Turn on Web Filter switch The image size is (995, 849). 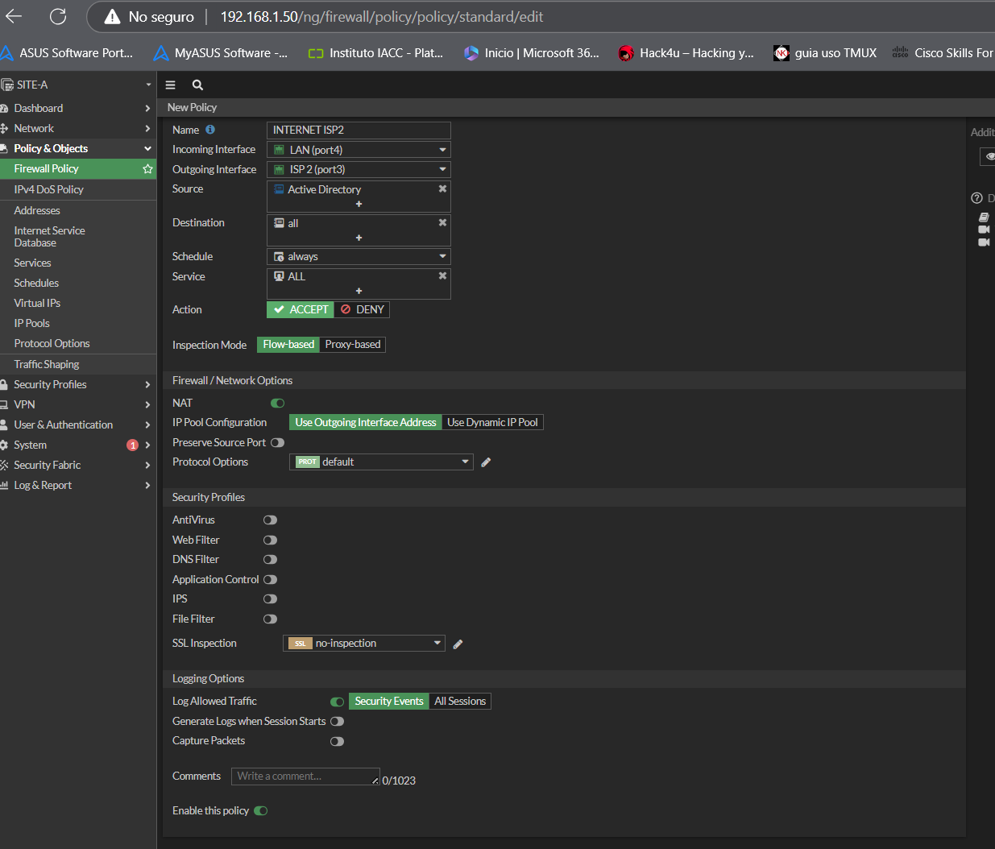point(270,540)
